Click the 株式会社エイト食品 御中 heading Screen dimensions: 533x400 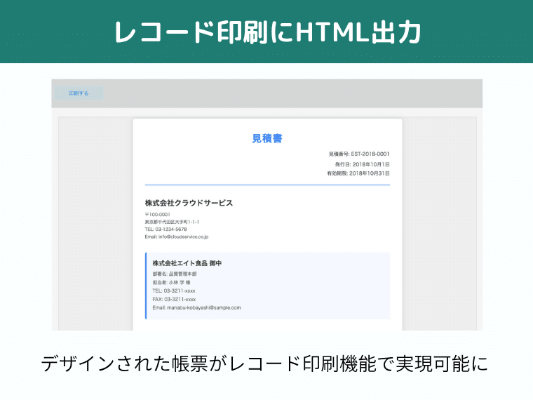[187, 263]
